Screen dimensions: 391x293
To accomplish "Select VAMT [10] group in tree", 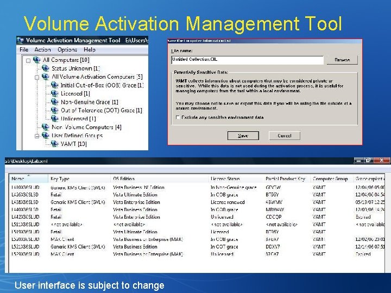I will pos(73,144).
